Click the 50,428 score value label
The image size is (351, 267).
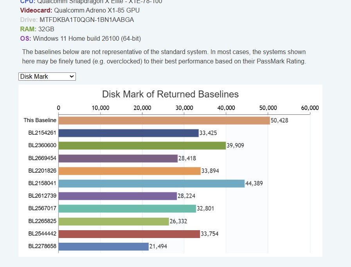[279, 121]
